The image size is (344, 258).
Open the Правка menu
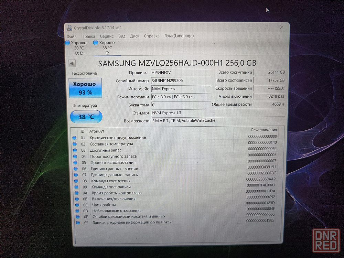pos(88,36)
